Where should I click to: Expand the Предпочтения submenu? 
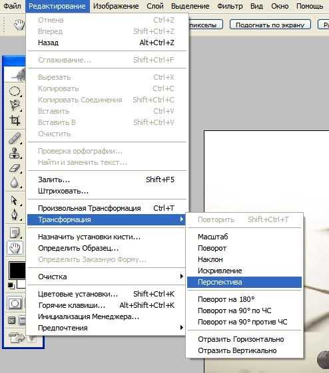(107, 328)
